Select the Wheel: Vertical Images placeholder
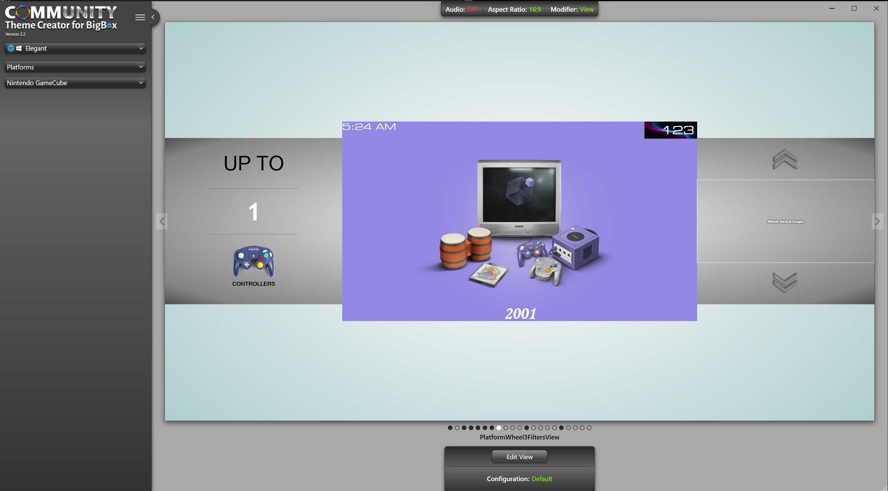This screenshot has height=491, width=888. click(786, 221)
